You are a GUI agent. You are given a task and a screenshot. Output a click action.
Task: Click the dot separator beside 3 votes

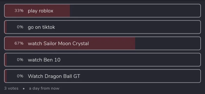[24, 89]
